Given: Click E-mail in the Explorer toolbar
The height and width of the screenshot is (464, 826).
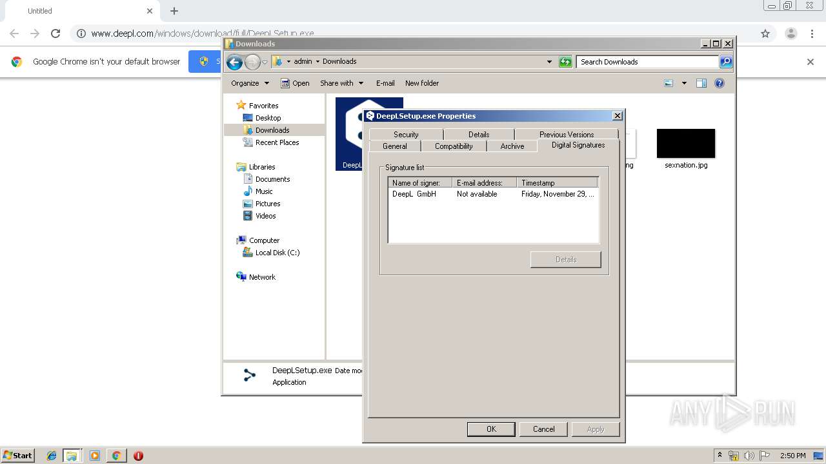Looking at the screenshot, I should pos(385,83).
